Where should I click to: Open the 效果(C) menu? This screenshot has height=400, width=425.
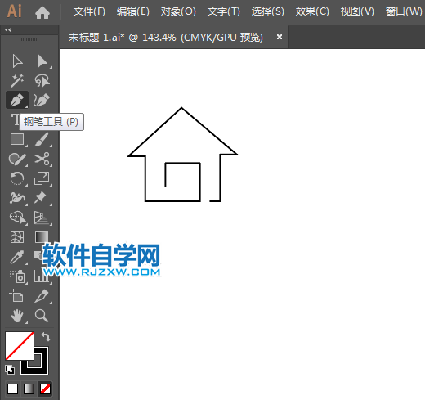pos(312,11)
